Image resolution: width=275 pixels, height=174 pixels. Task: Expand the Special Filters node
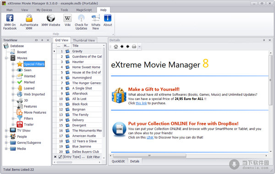pyautogui.click(x=13, y=64)
